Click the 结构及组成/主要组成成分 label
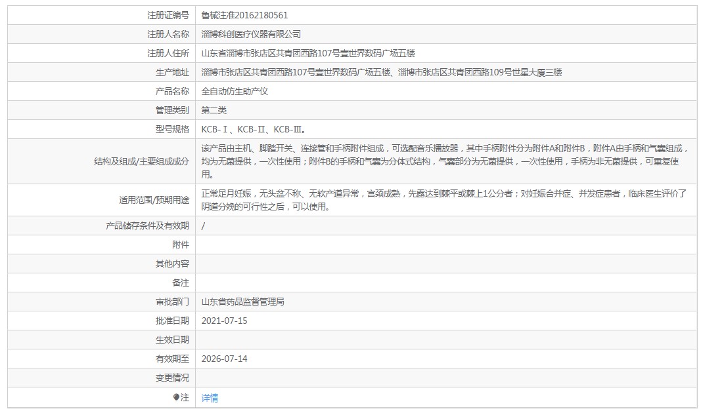 pos(141,161)
